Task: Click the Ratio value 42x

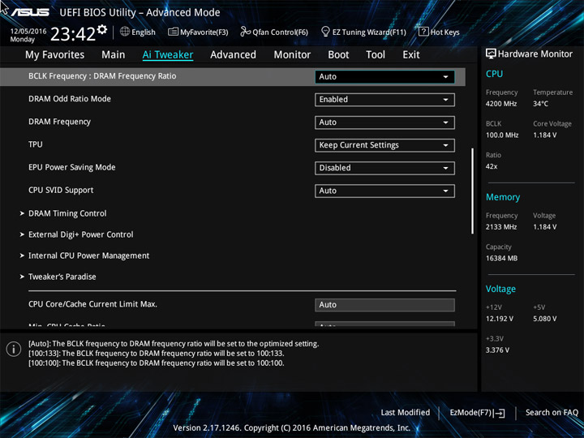Action: point(492,166)
